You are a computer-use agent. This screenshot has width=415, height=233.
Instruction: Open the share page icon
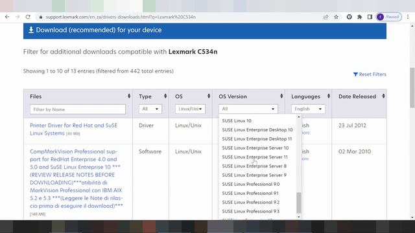(x=326, y=17)
